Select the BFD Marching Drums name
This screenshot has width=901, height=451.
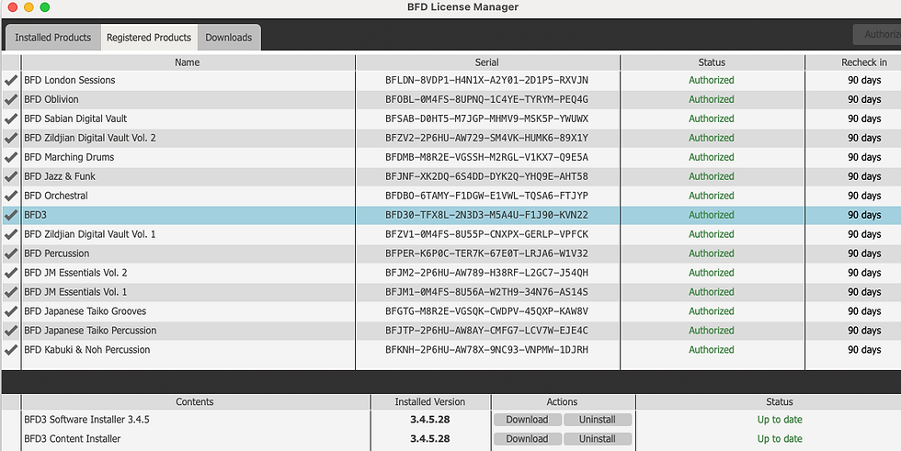[69, 157]
